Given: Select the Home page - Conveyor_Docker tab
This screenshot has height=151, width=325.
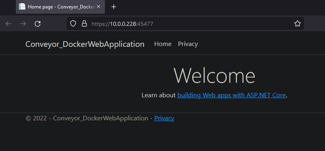Looking at the screenshot, I should 60,7.
